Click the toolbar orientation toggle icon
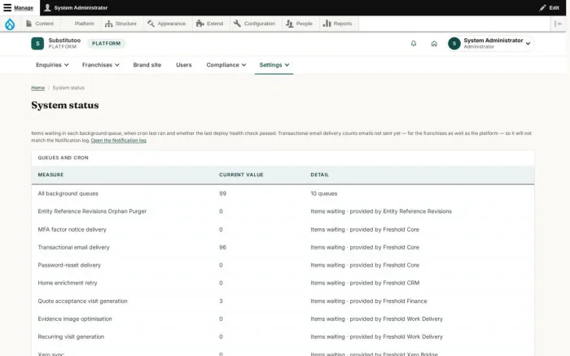The width and height of the screenshot is (570, 356). 558,24
